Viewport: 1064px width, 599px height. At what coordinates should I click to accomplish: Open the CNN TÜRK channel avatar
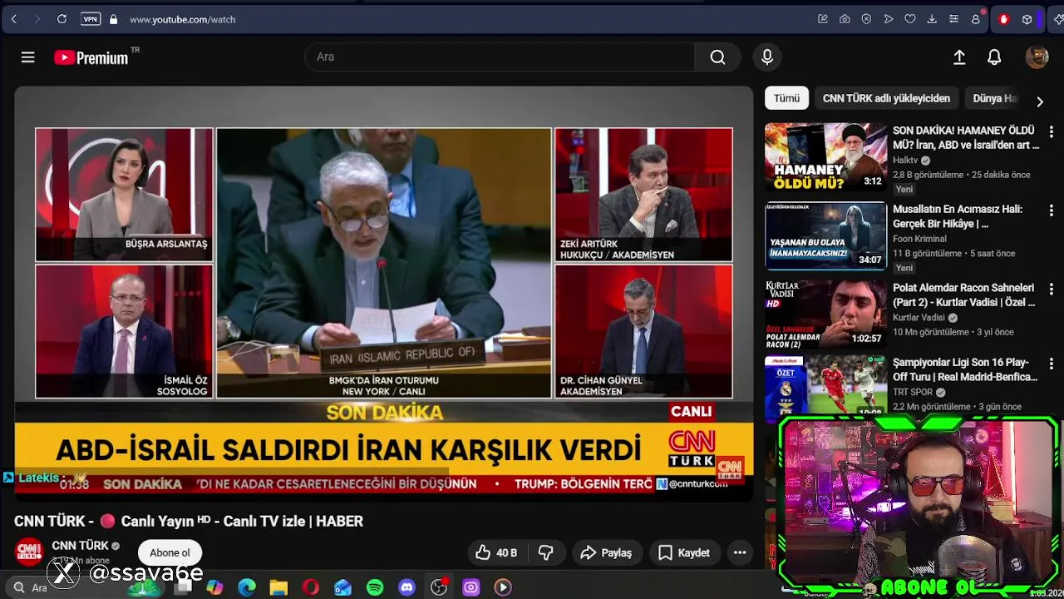point(29,552)
